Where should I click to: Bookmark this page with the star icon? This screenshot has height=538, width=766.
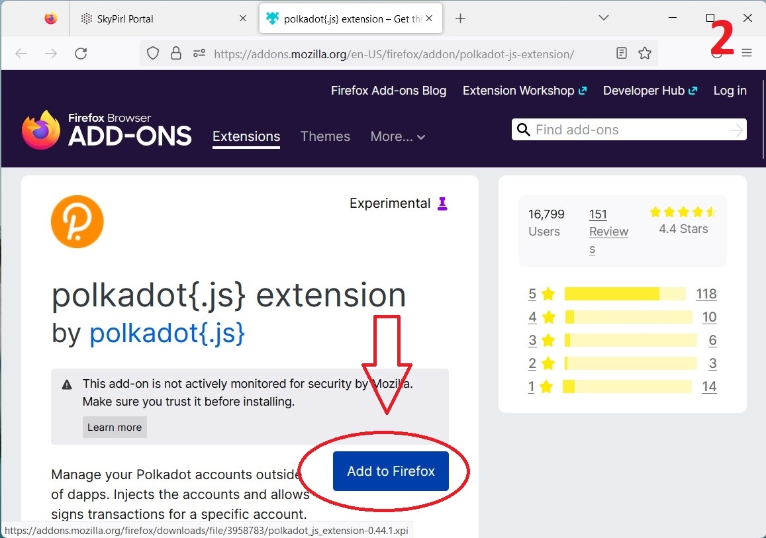tap(645, 54)
